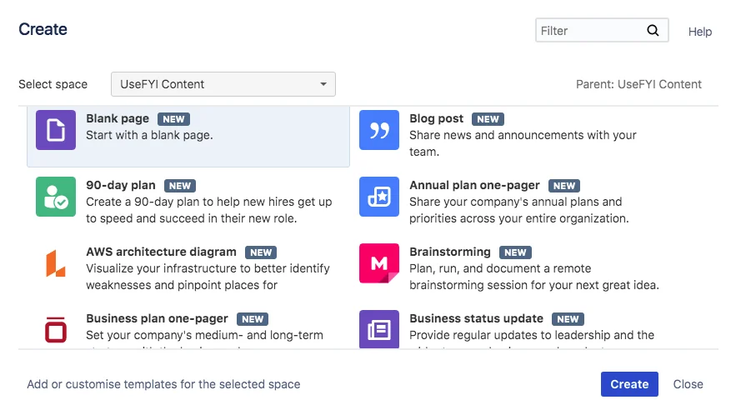Pick the pink Brainstorming template icon
Image resolution: width=731 pixels, height=400 pixels.
point(379,263)
